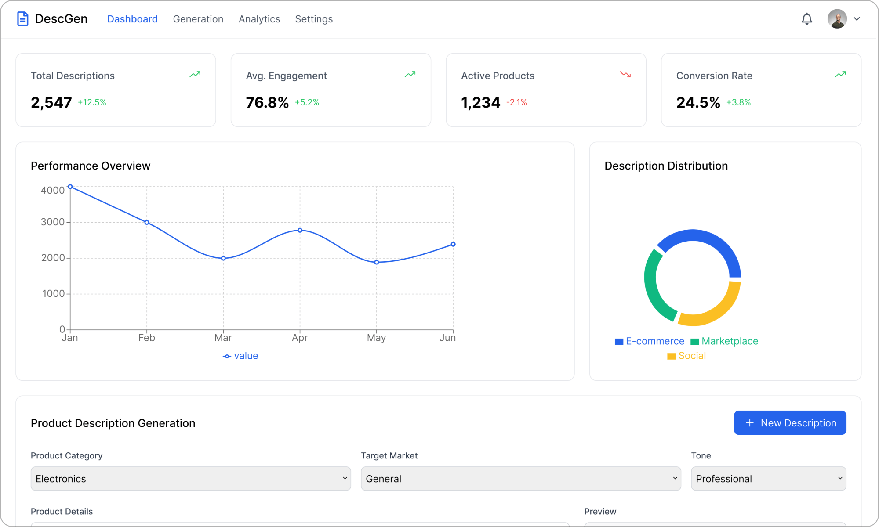Click the plus icon inside New Description button
Viewport: 879px width, 527px height.
point(748,422)
